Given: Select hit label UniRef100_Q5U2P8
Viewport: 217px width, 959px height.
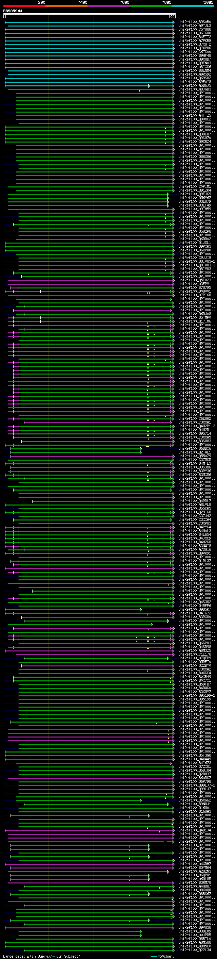Looking at the screenshot, I should click(x=195, y=232).
